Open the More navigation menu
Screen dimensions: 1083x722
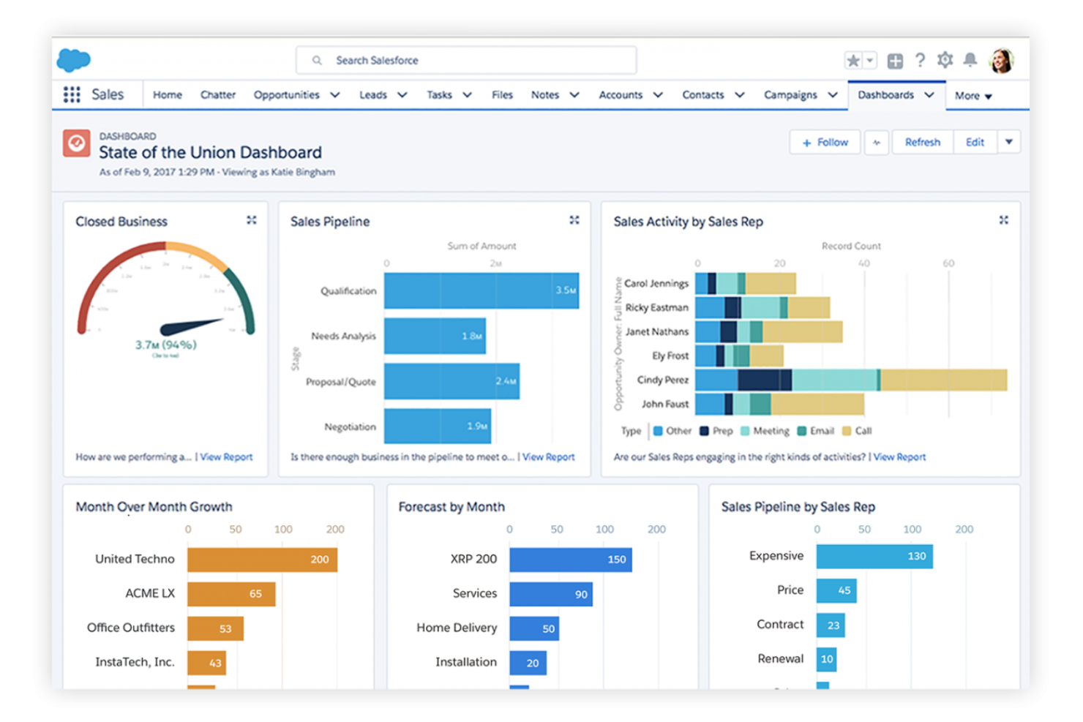973,96
